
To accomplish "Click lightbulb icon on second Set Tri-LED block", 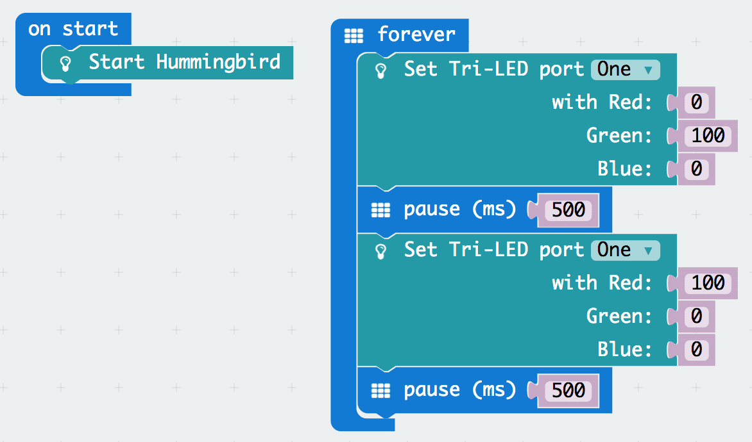I will [x=380, y=250].
